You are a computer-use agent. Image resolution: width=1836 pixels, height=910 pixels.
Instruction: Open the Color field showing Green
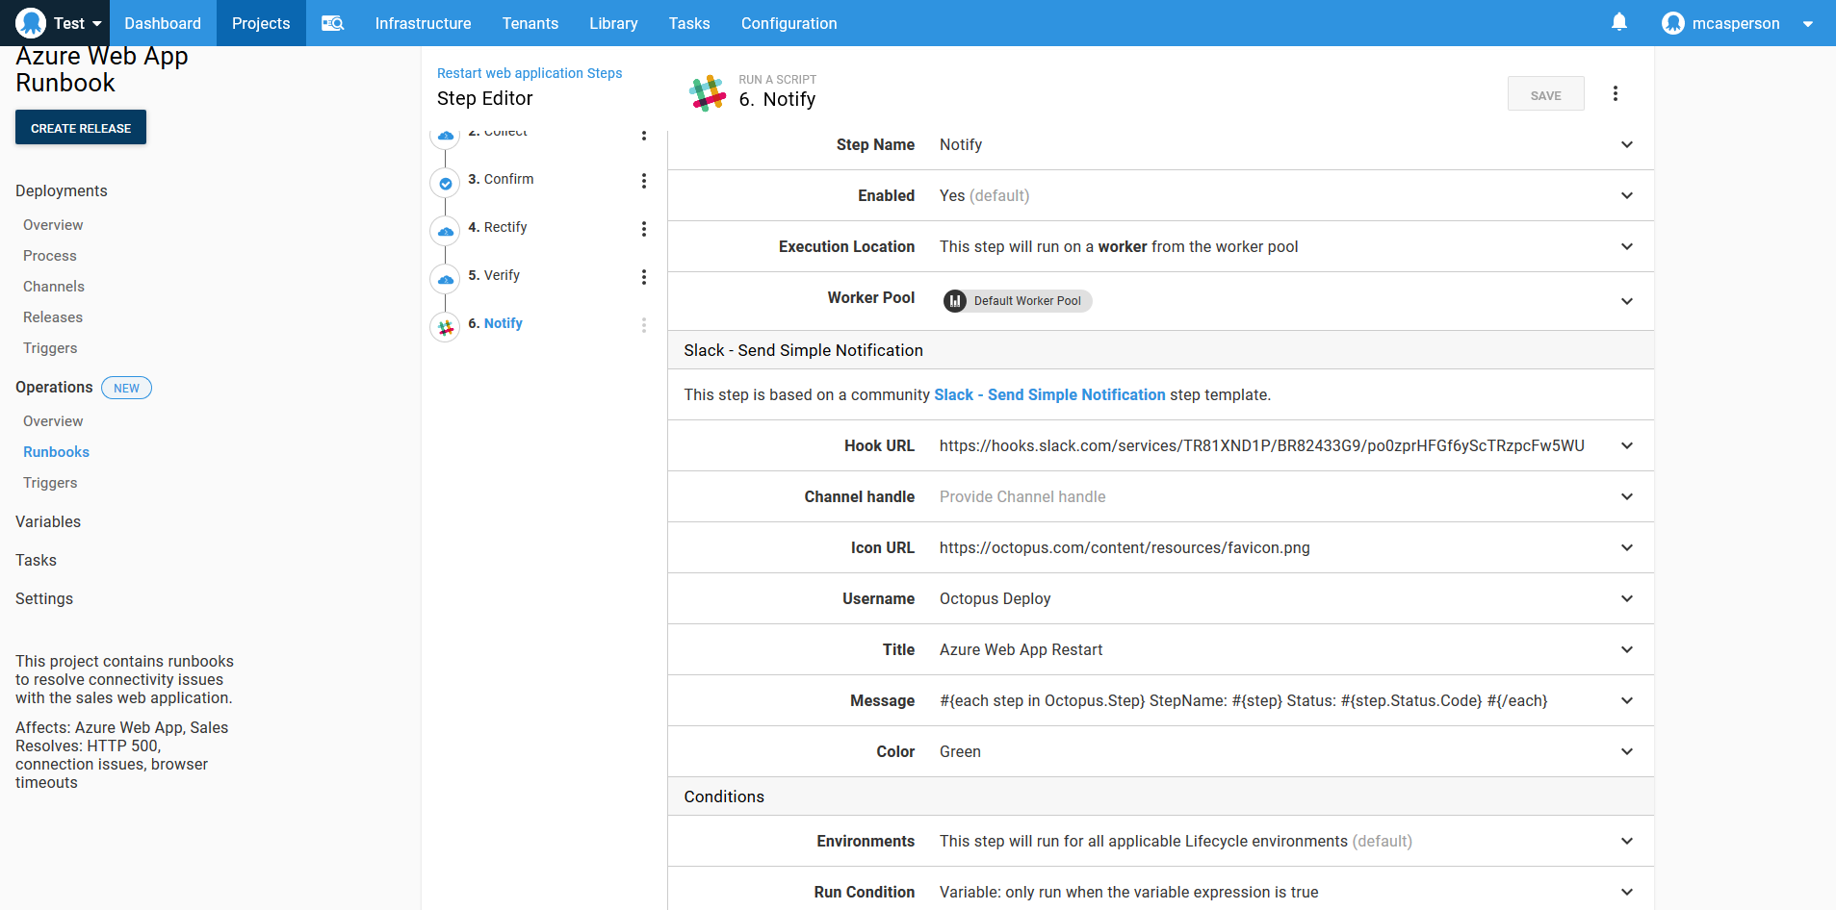[1625, 751]
